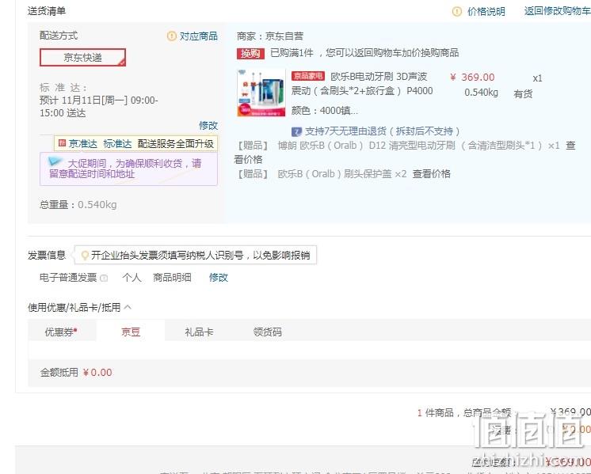The image size is (591, 474).
Task: Open the 价格说明 link
Action: pos(486,12)
